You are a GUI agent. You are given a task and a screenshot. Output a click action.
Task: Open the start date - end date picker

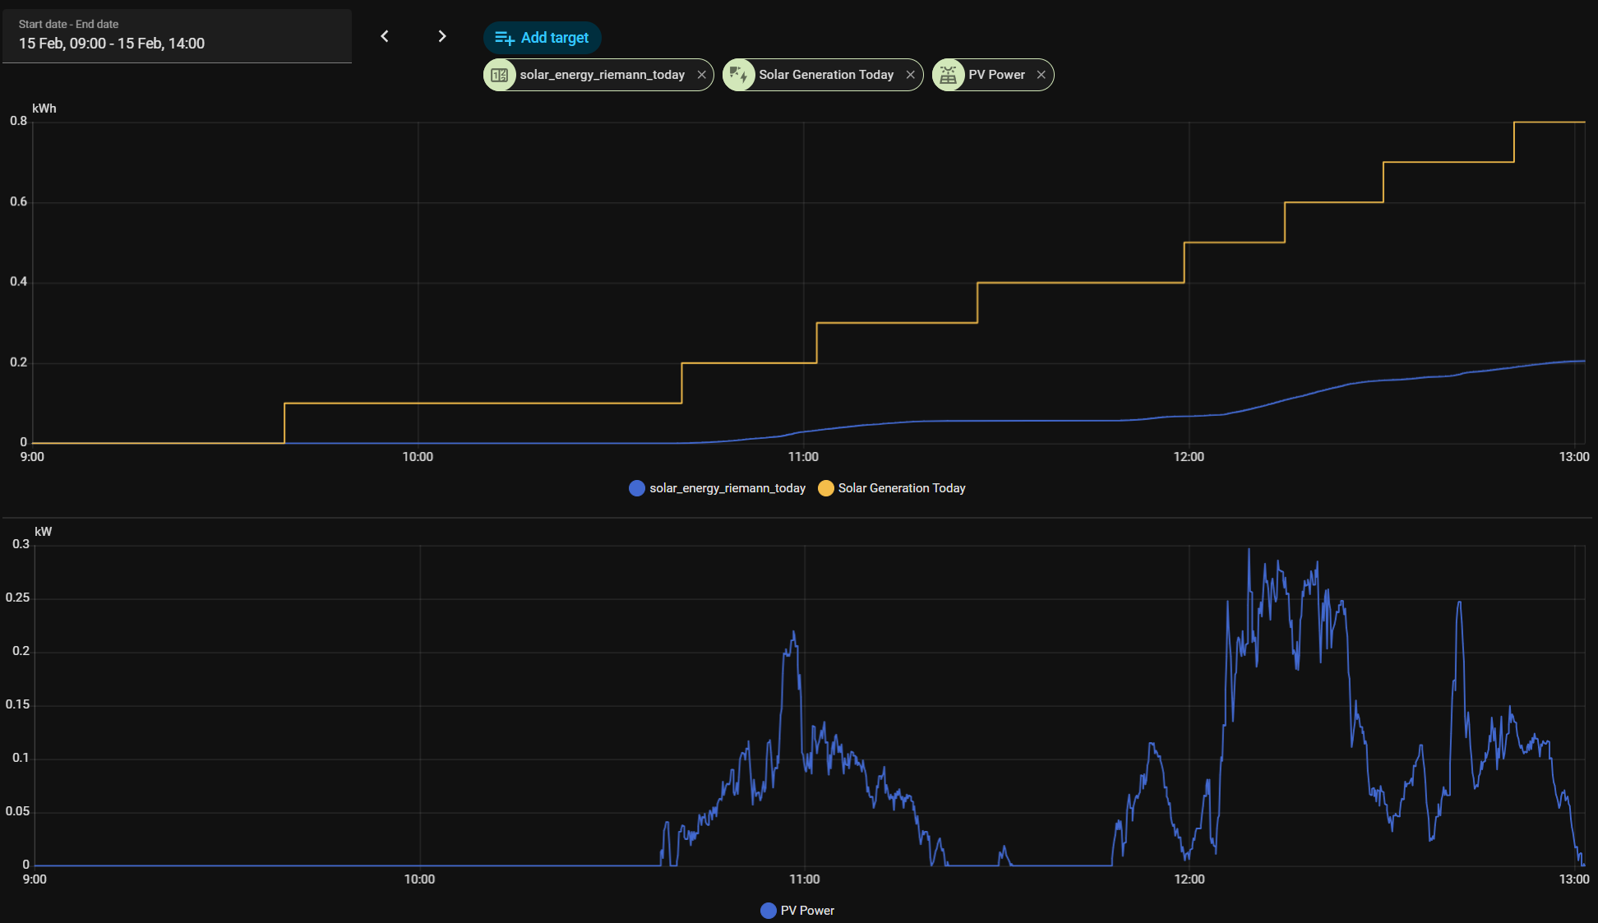point(177,36)
